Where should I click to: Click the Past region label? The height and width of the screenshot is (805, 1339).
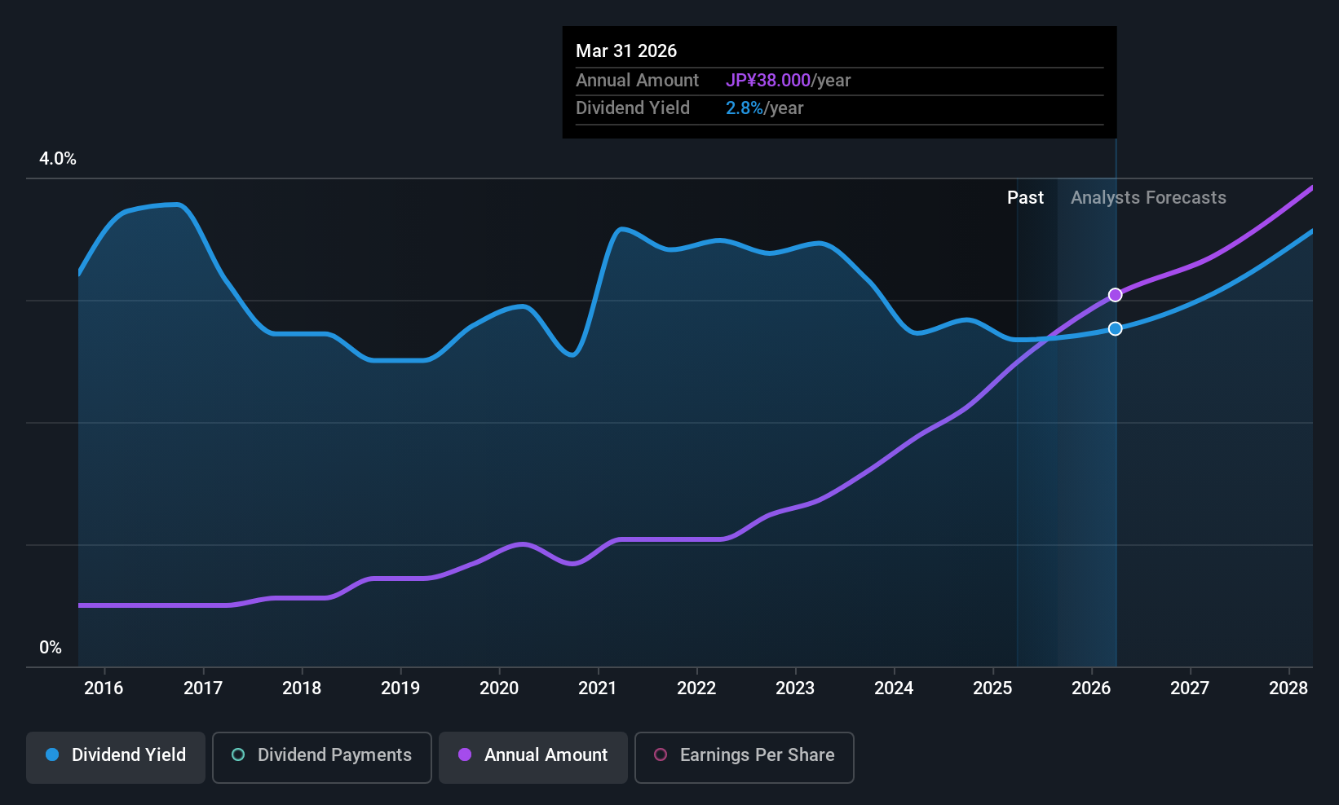click(1025, 198)
